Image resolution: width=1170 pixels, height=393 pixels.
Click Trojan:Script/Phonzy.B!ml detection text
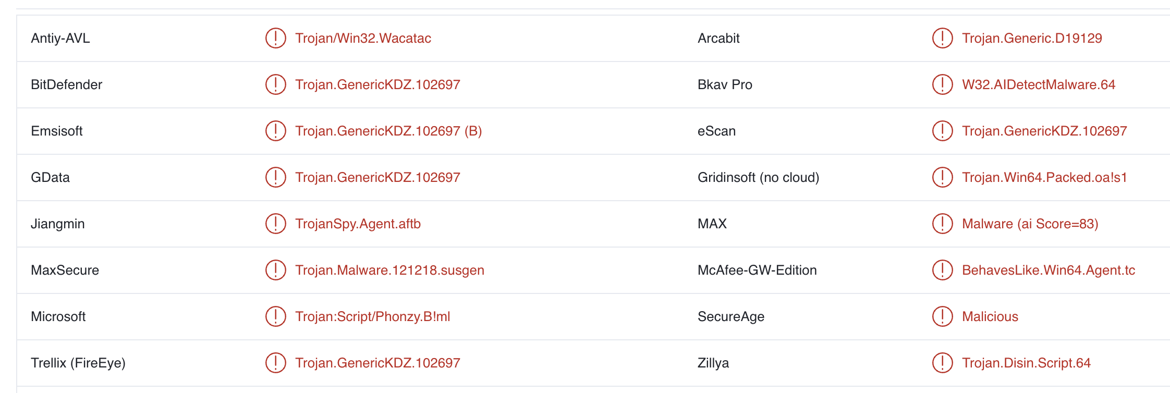click(372, 316)
